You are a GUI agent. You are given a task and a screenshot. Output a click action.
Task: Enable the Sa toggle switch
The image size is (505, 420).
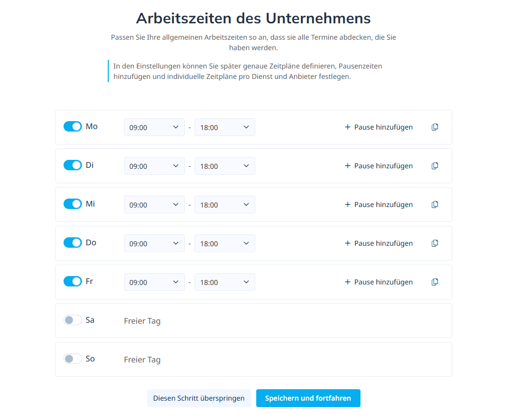coord(72,320)
